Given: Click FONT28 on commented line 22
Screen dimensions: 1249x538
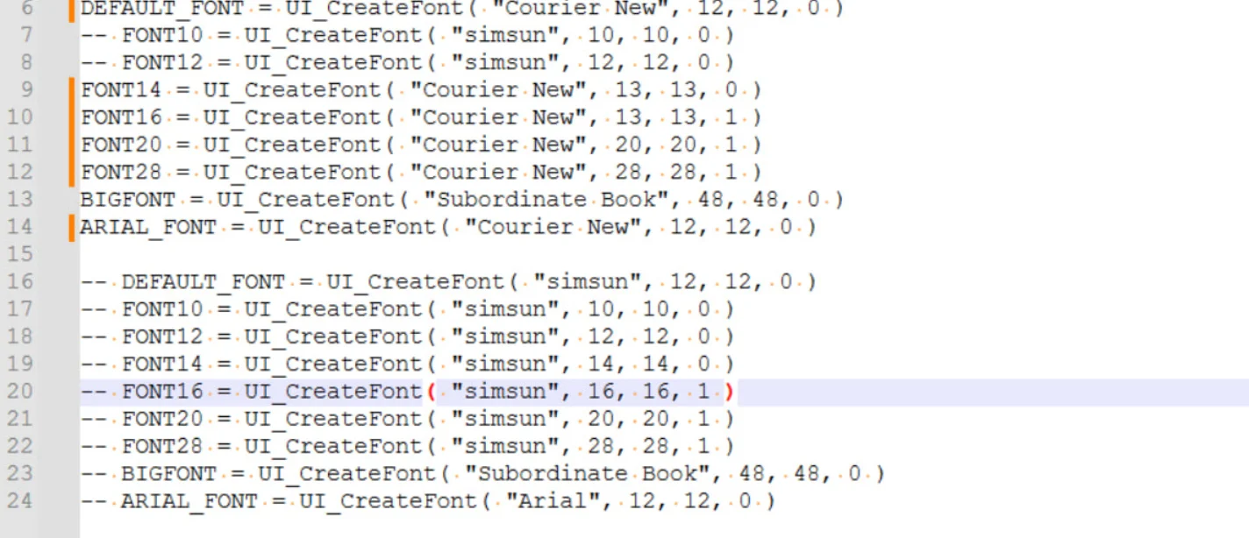Looking at the screenshot, I should (x=162, y=447).
